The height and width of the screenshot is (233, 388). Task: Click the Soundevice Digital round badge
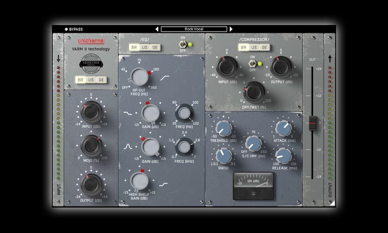coord(91,63)
